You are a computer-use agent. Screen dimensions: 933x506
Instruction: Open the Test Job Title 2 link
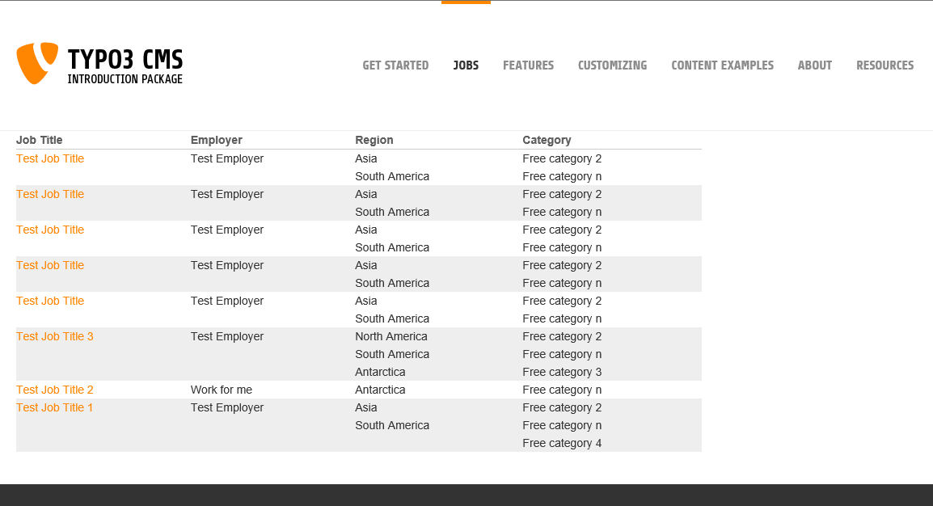tap(55, 390)
